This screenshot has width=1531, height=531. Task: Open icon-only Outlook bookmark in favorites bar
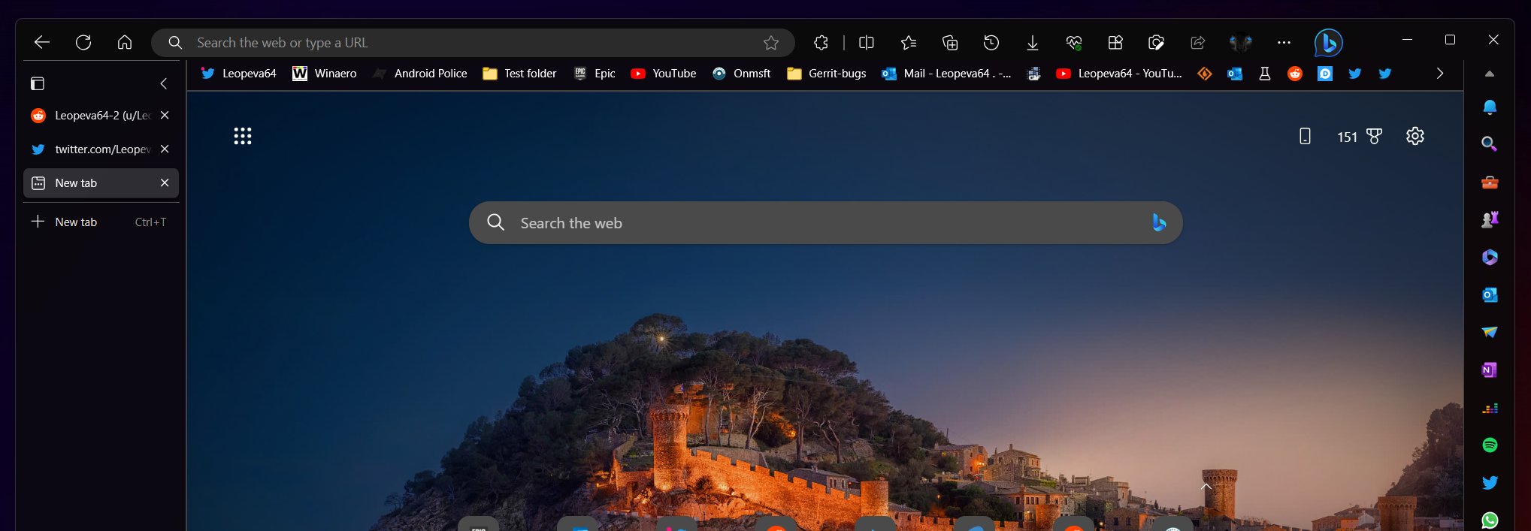click(1235, 74)
